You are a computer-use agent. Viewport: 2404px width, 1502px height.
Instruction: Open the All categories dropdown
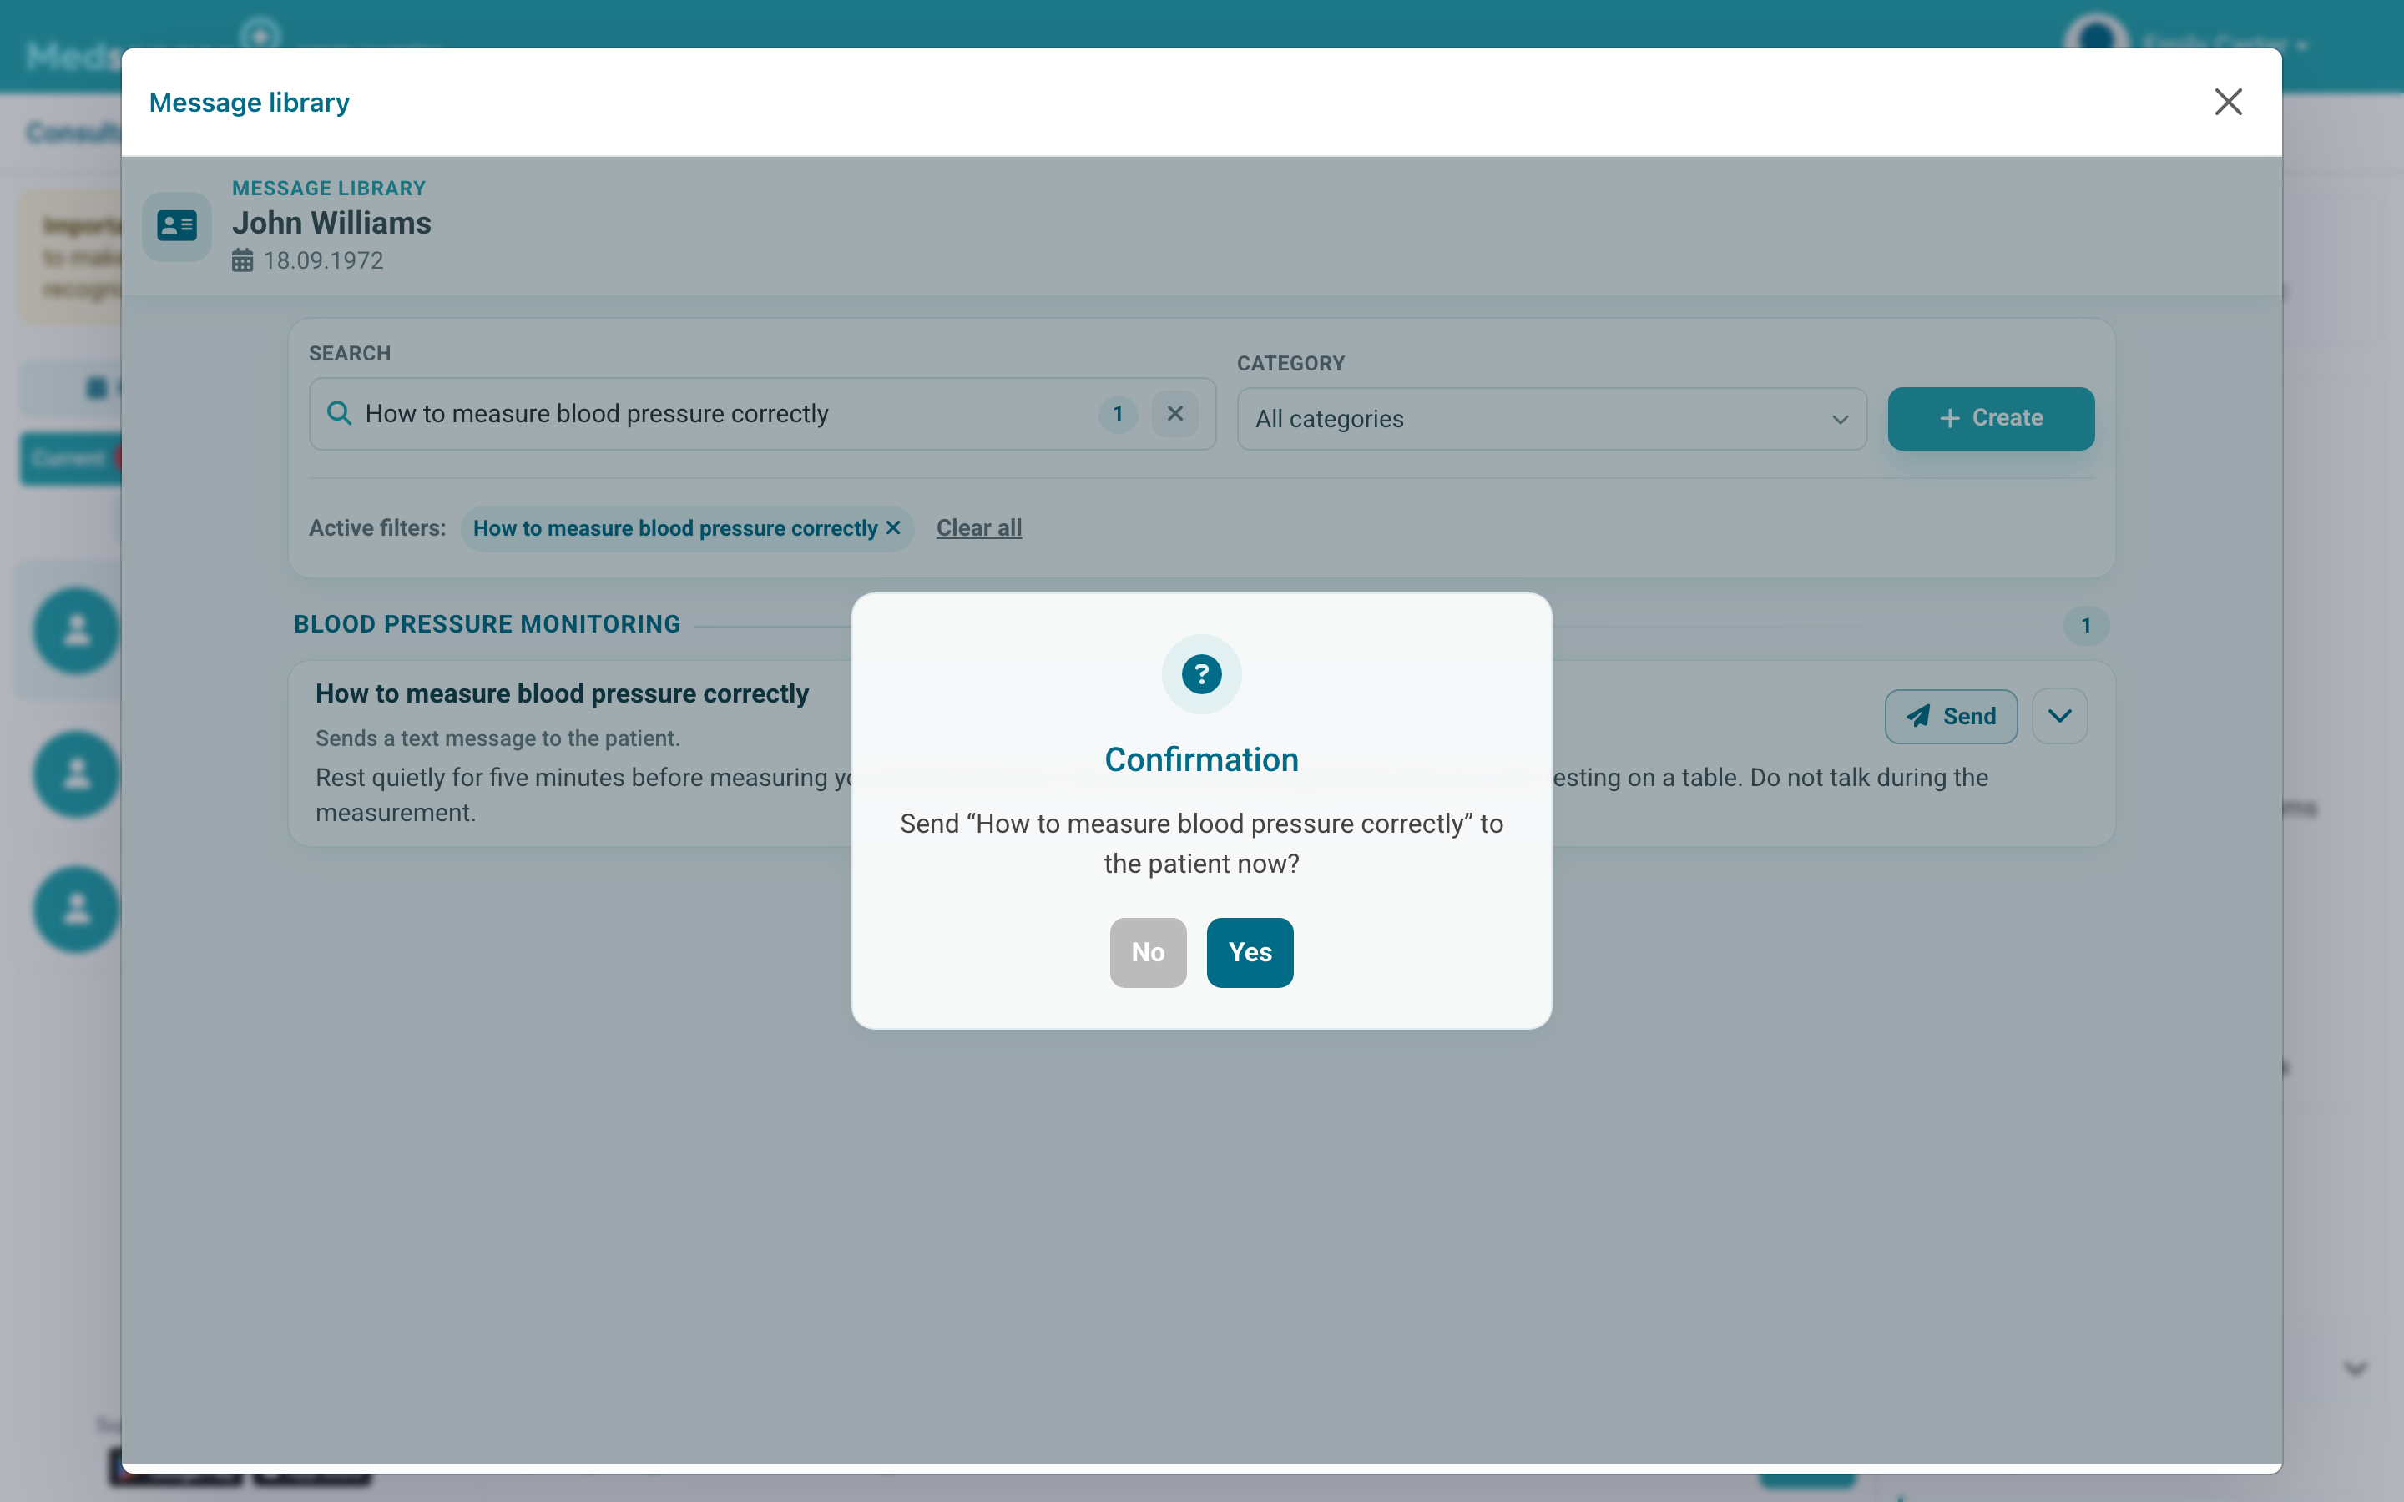pyautogui.click(x=1551, y=419)
